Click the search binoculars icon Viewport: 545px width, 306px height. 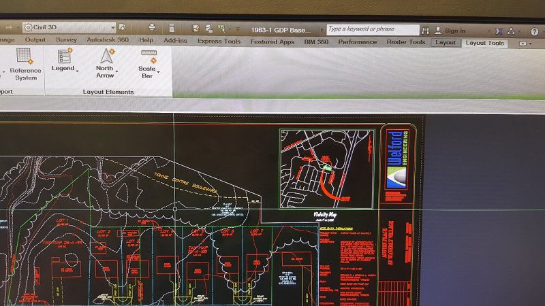(x=425, y=31)
